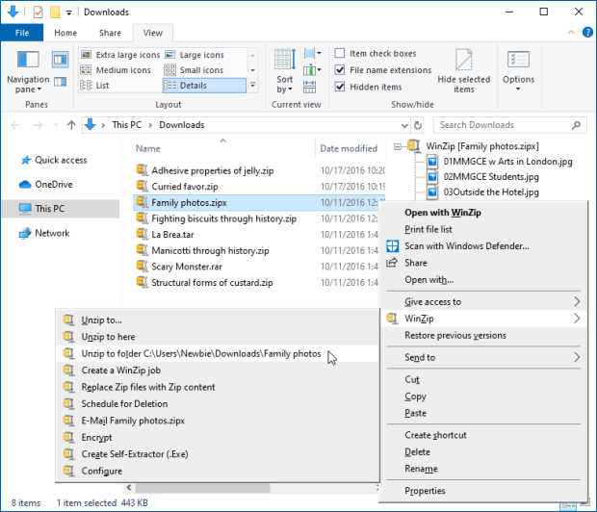Open address bar history dropdown

[404, 125]
